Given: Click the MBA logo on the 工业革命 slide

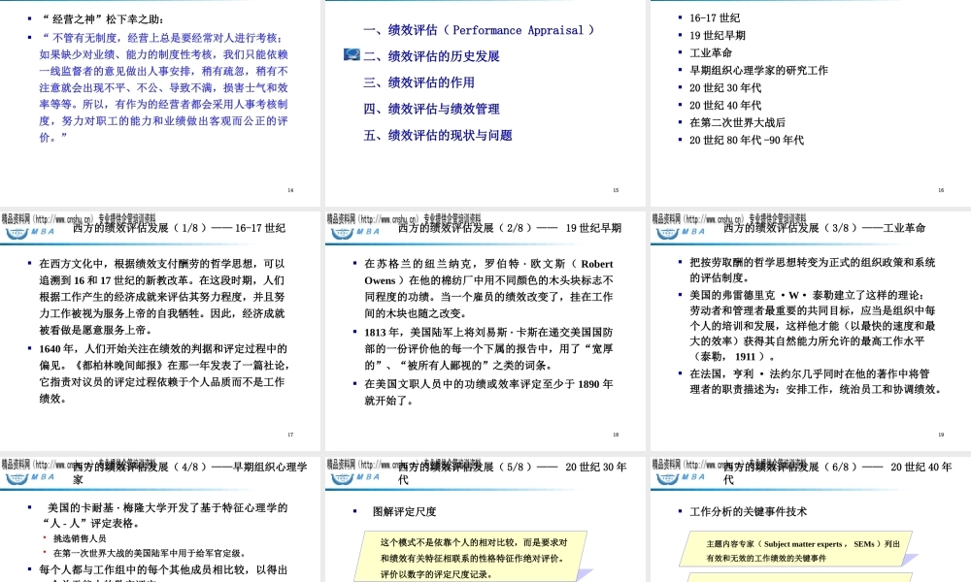Looking at the screenshot, I should click(x=681, y=232).
